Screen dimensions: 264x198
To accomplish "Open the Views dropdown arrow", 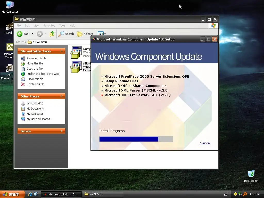I will (105, 34).
